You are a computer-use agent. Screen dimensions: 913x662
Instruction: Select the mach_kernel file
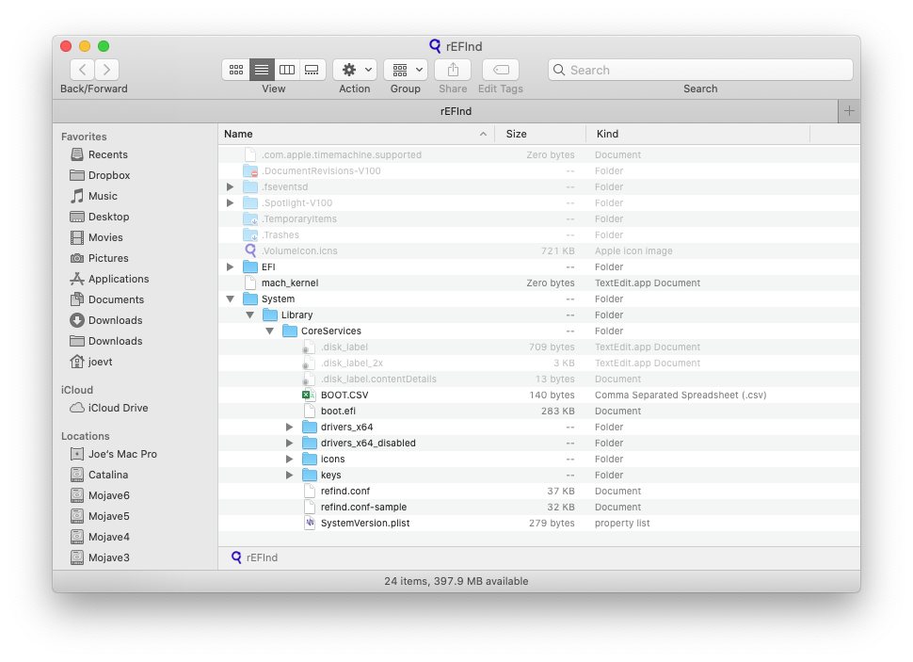(x=539, y=283)
